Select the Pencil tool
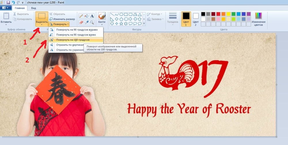Screen dimensions: 288x145 click(81, 16)
